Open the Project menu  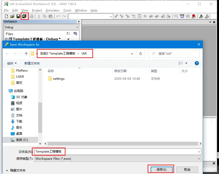pos(37,10)
